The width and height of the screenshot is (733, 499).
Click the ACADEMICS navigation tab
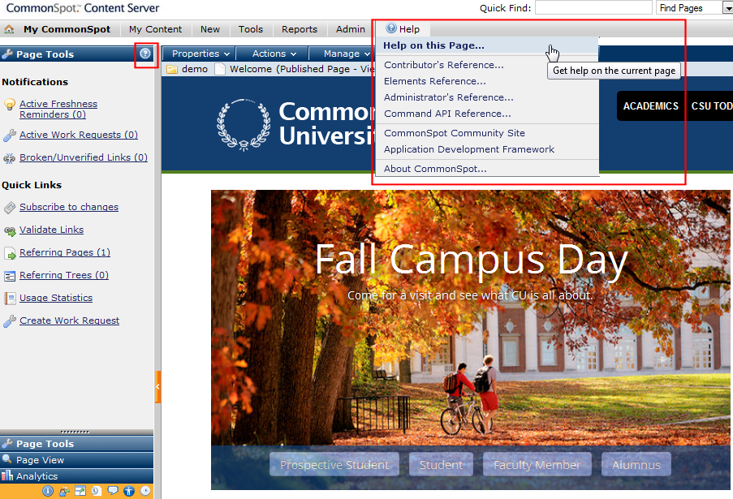click(650, 106)
